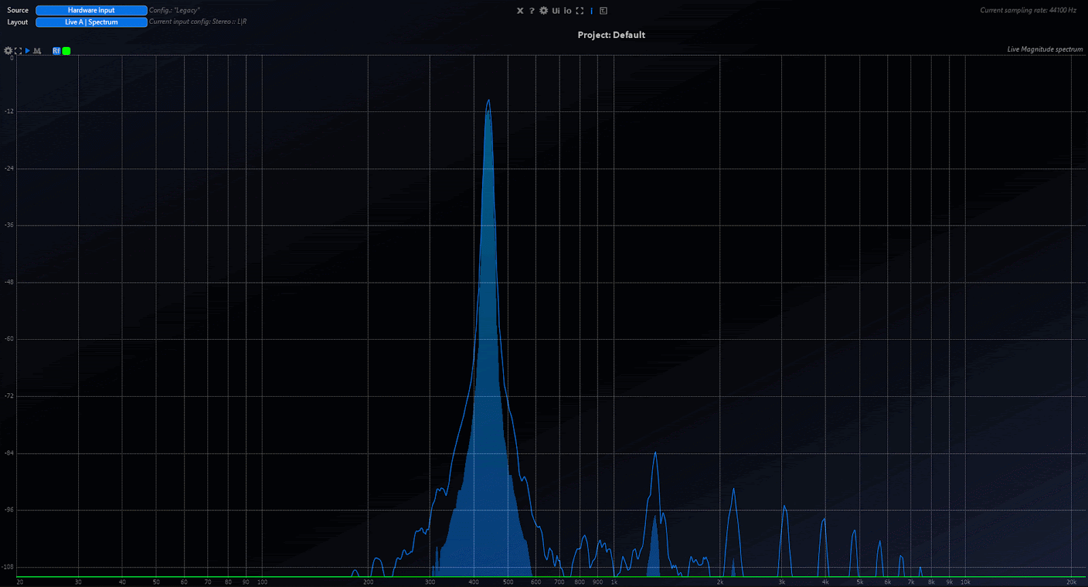Screen dimensions: 1088x587
Task: Open the Hardware input source dropdown
Action: (x=91, y=10)
